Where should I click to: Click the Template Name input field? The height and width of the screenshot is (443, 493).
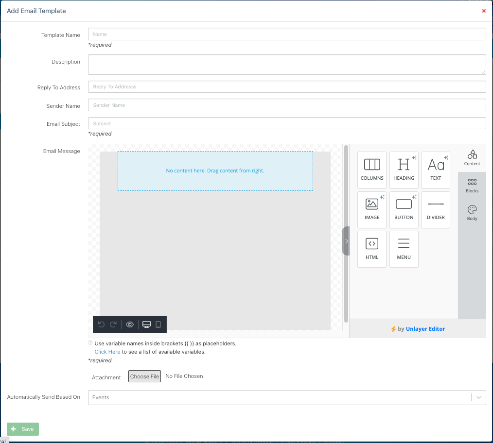287,34
